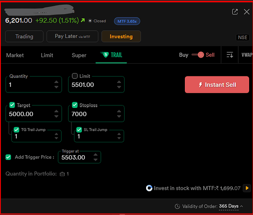Increase Stoploss value with up arrow
The width and height of the screenshot is (253, 215).
point(119,111)
